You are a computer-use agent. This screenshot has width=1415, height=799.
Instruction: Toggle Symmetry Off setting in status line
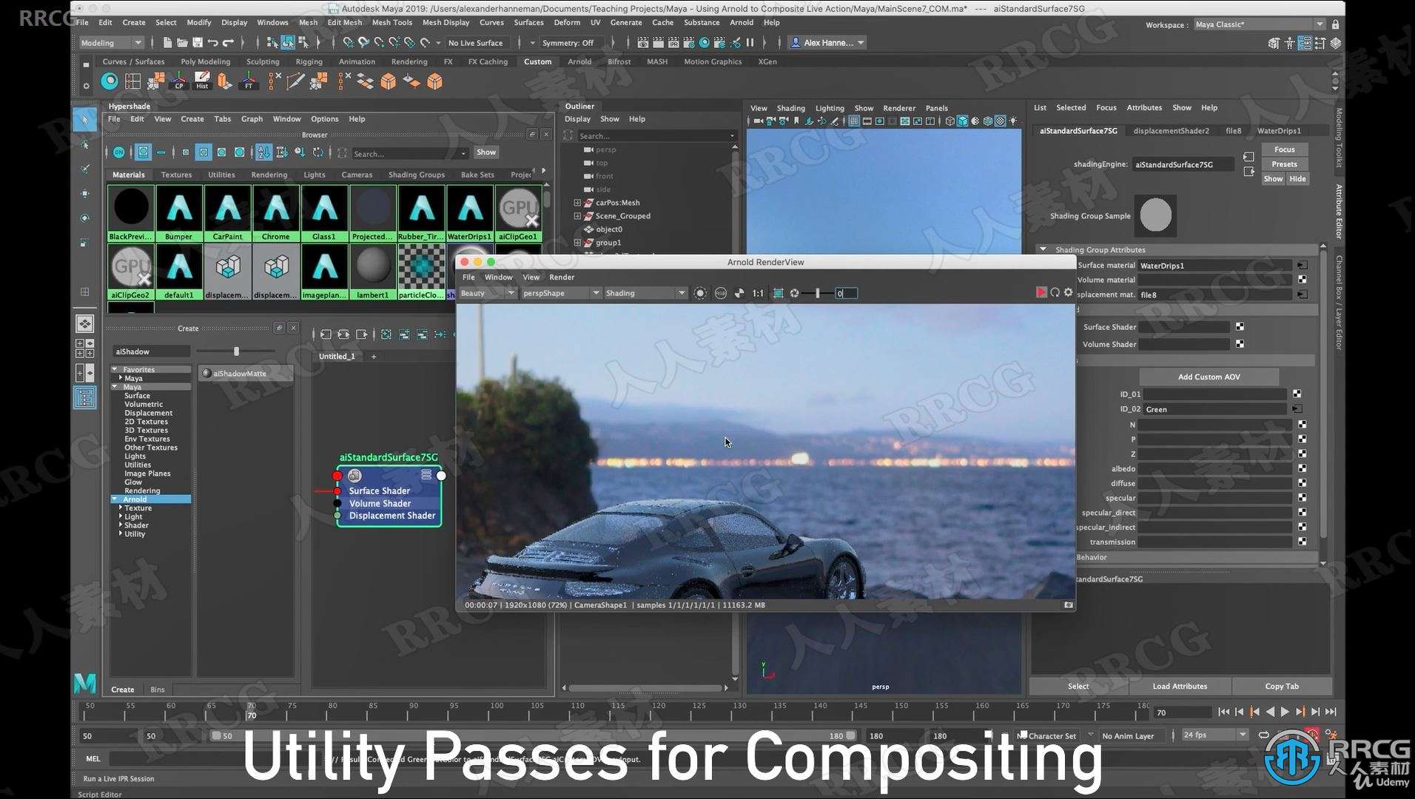(568, 43)
